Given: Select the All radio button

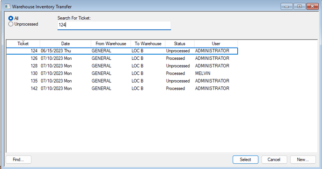Looking at the screenshot, I should pyautogui.click(x=11, y=18).
